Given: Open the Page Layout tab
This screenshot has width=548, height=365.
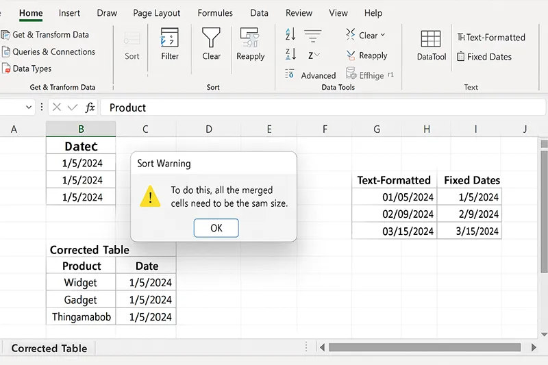Looking at the screenshot, I should (157, 13).
